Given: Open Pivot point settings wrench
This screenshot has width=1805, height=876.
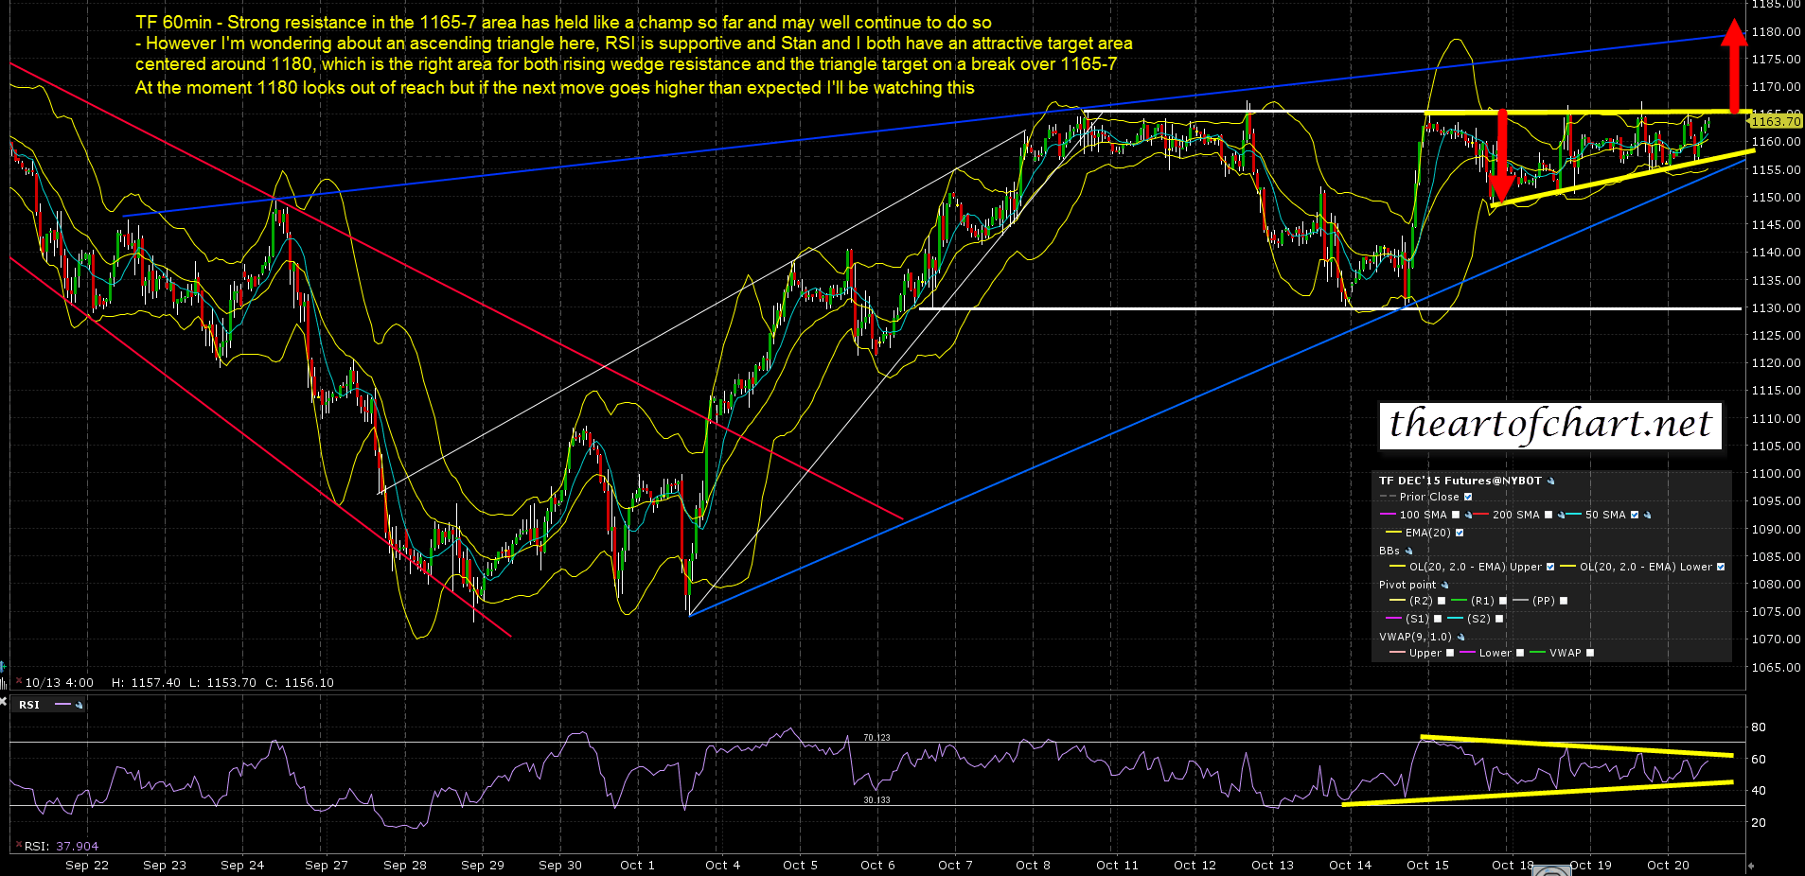Looking at the screenshot, I should [x=1444, y=586].
